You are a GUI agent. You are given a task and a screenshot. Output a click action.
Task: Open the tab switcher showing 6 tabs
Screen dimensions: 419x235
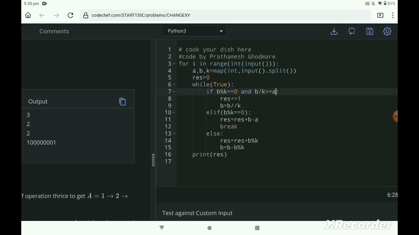(x=380, y=15)
